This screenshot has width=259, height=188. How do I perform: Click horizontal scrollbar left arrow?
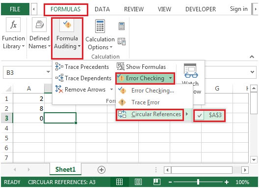[167, 170]
